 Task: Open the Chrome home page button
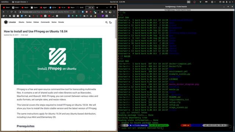click(x=15, y=12)
